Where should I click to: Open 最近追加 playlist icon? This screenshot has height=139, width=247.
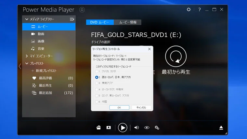[x=34, y=93]
